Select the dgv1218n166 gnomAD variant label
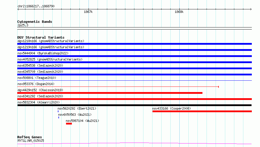 click(51, 41)
